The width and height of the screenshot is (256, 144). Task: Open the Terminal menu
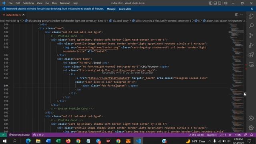click(x=64, y=3)
